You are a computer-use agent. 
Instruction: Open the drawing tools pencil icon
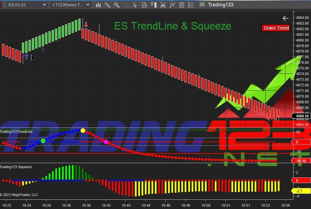click(x=107, y=5)
